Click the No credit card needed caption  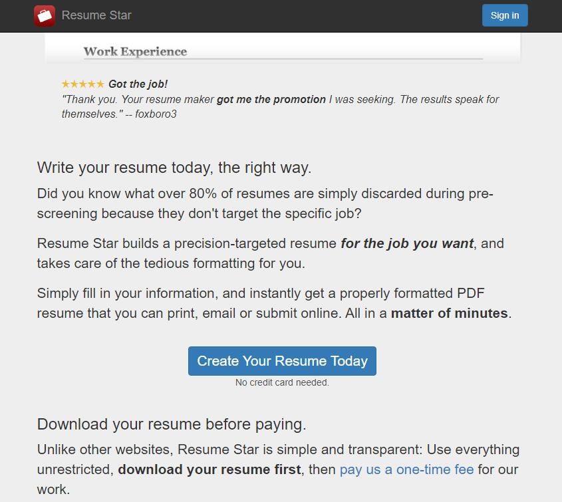click(281, 382)
